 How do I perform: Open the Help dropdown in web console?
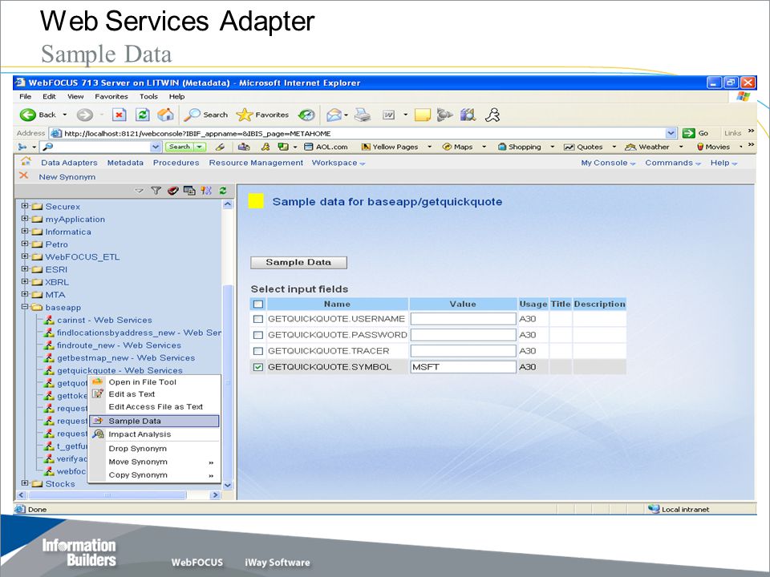[x=723, y=163]
